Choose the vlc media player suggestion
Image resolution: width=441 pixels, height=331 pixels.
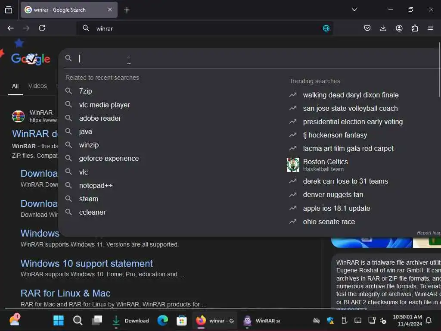tap(104, 105)
